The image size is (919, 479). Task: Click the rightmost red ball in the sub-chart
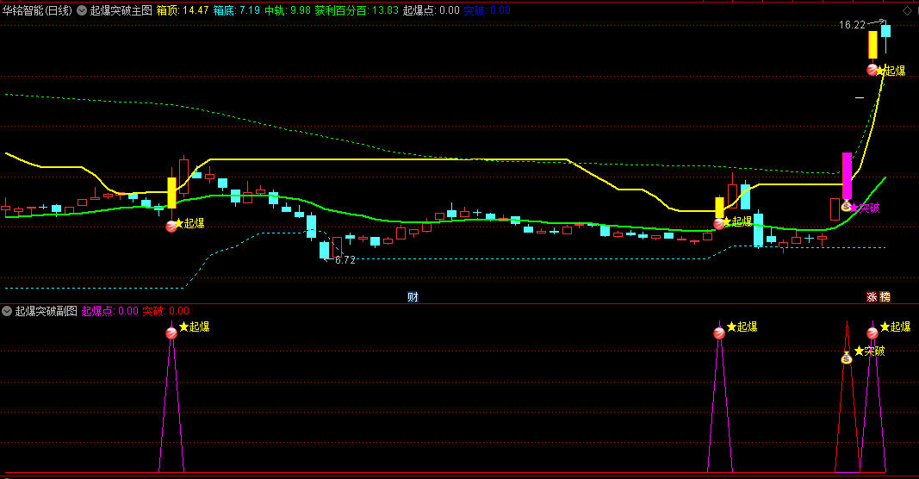(872, 333)
